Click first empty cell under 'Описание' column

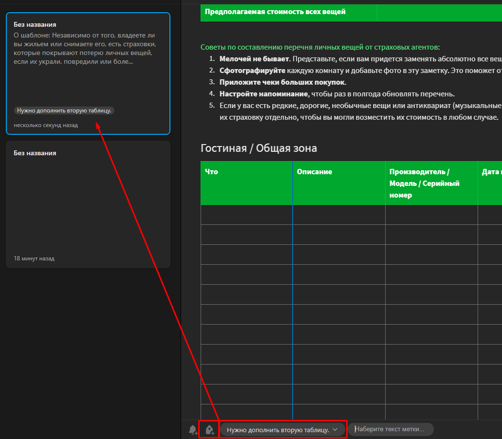tap(338, 215)
